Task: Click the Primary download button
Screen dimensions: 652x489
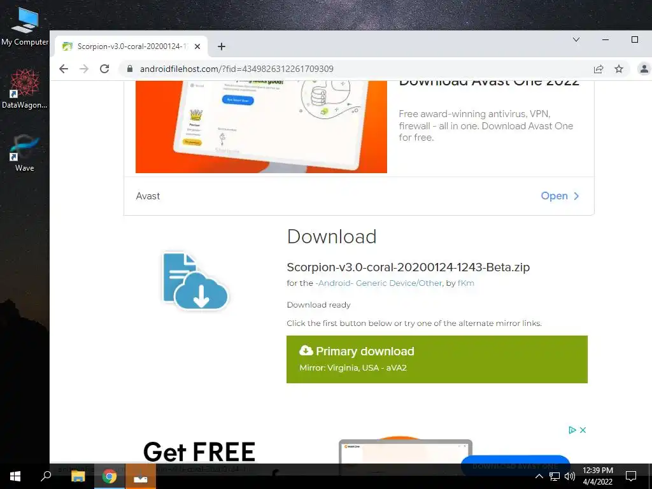Action: 437,359
